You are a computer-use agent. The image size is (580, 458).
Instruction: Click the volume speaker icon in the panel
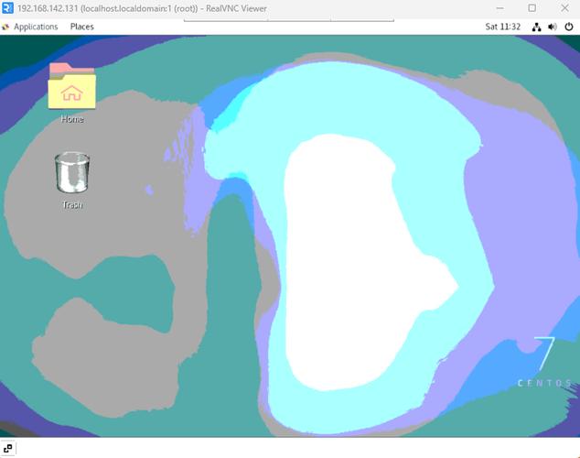[x=552, y=27]
